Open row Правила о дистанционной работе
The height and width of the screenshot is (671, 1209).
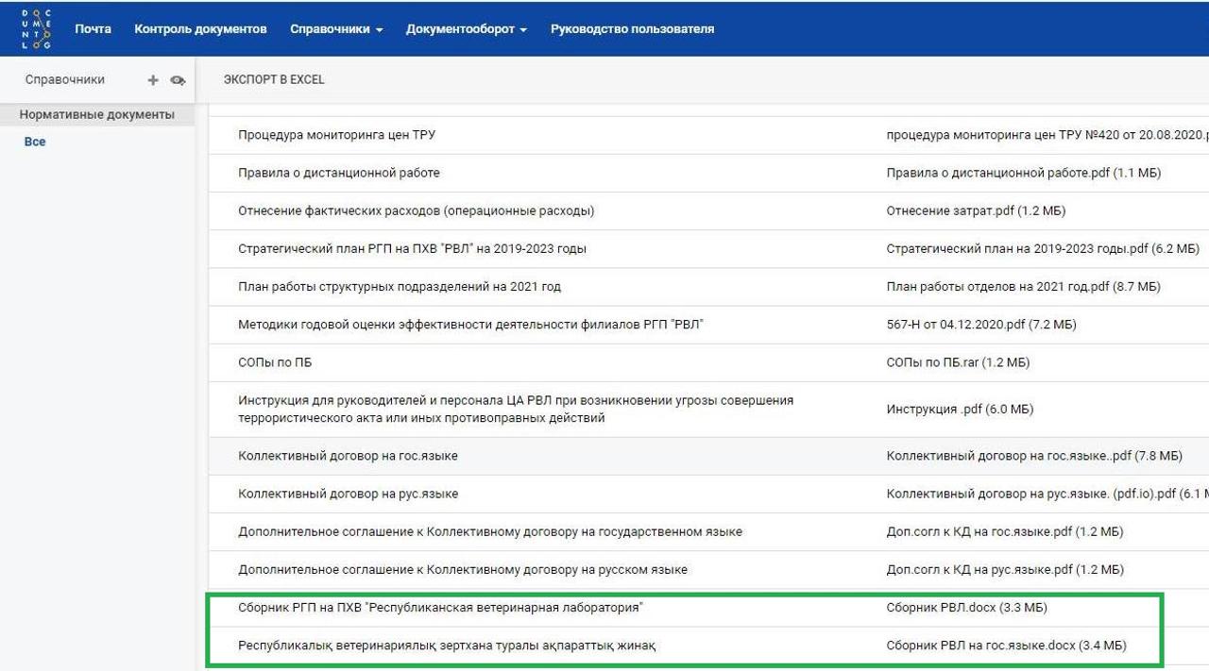click(x=708, y=173)
